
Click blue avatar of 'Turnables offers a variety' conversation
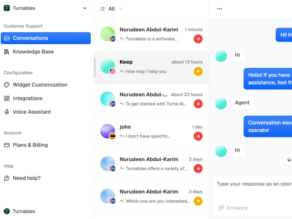point(108,164)
